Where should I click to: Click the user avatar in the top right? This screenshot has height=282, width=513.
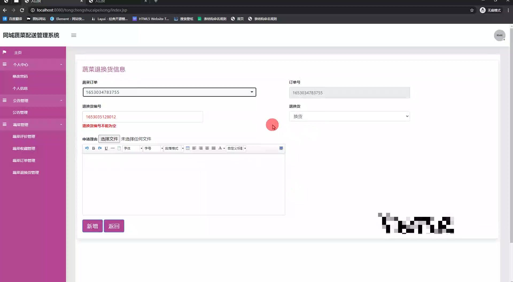pos(499,35)
